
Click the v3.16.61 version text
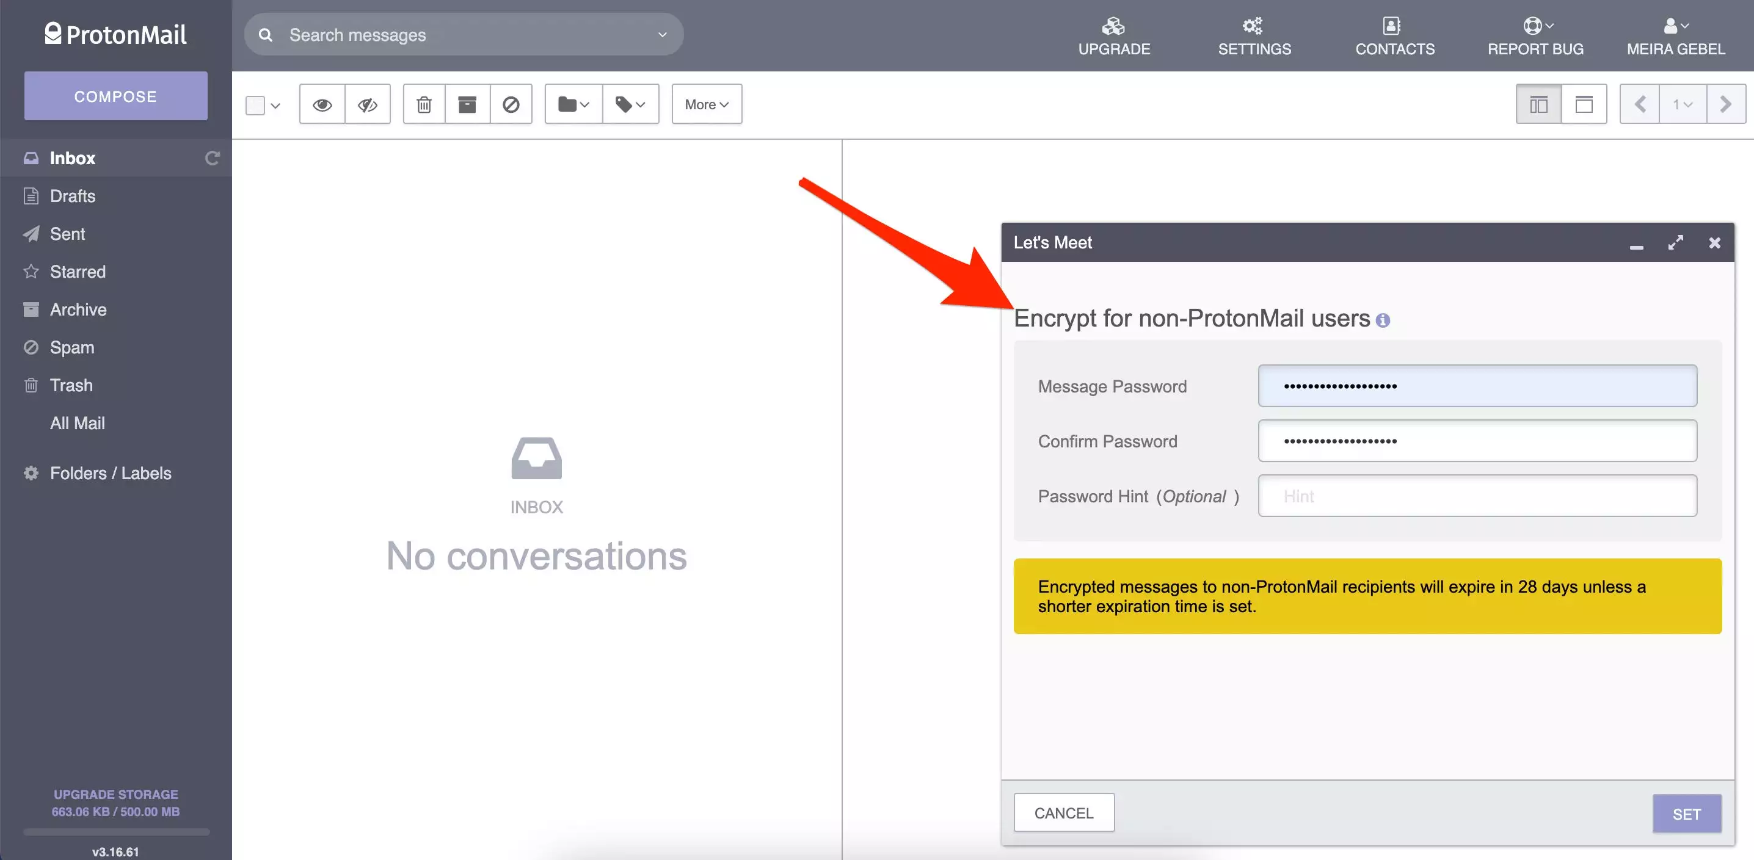115,851
